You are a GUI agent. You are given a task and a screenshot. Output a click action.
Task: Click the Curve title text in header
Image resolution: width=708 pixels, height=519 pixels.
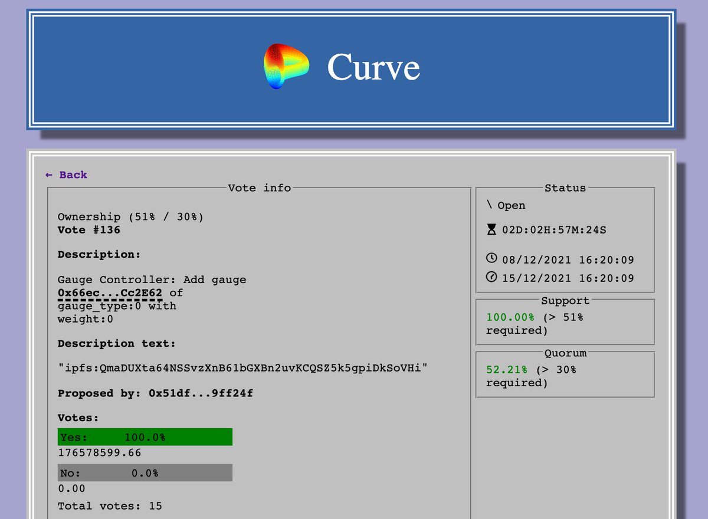click(373, 67)
